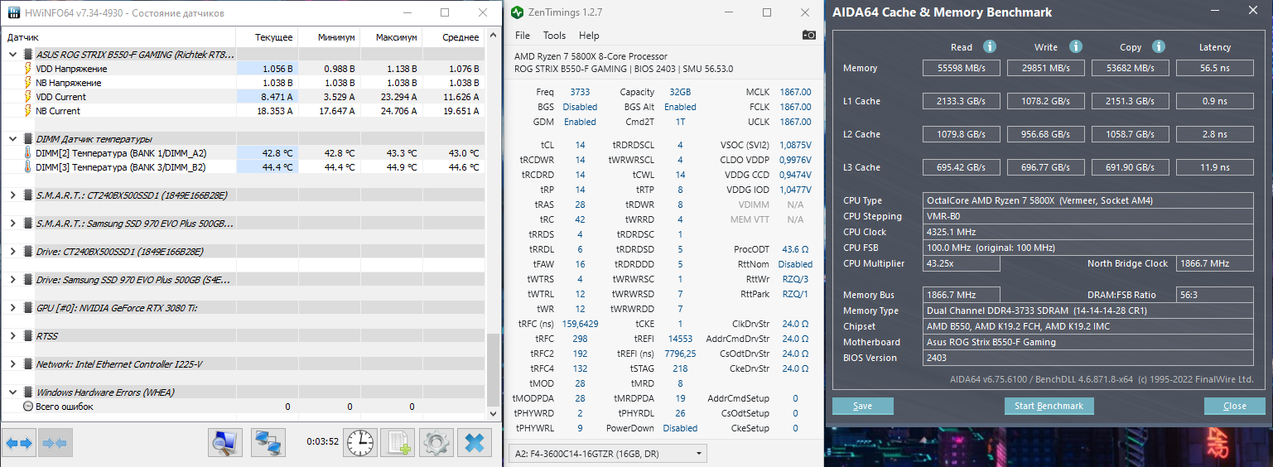This screenshot has height=467, width=1273.
Task: Click lightning icon beside NB Current
Action: (x=29, y=111)
